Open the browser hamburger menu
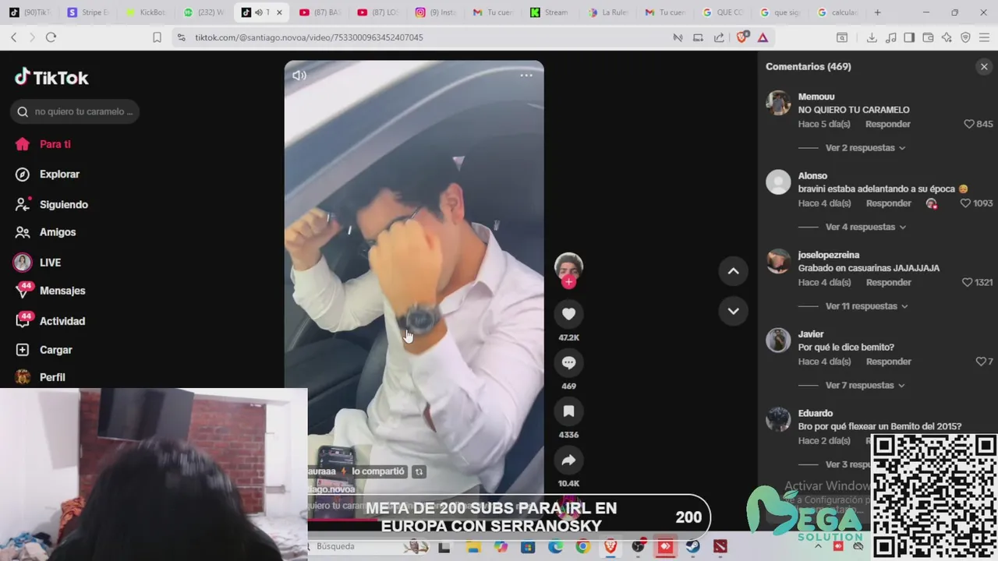The width and height of the screenshot is (998, 561). [x=984, y=37]
